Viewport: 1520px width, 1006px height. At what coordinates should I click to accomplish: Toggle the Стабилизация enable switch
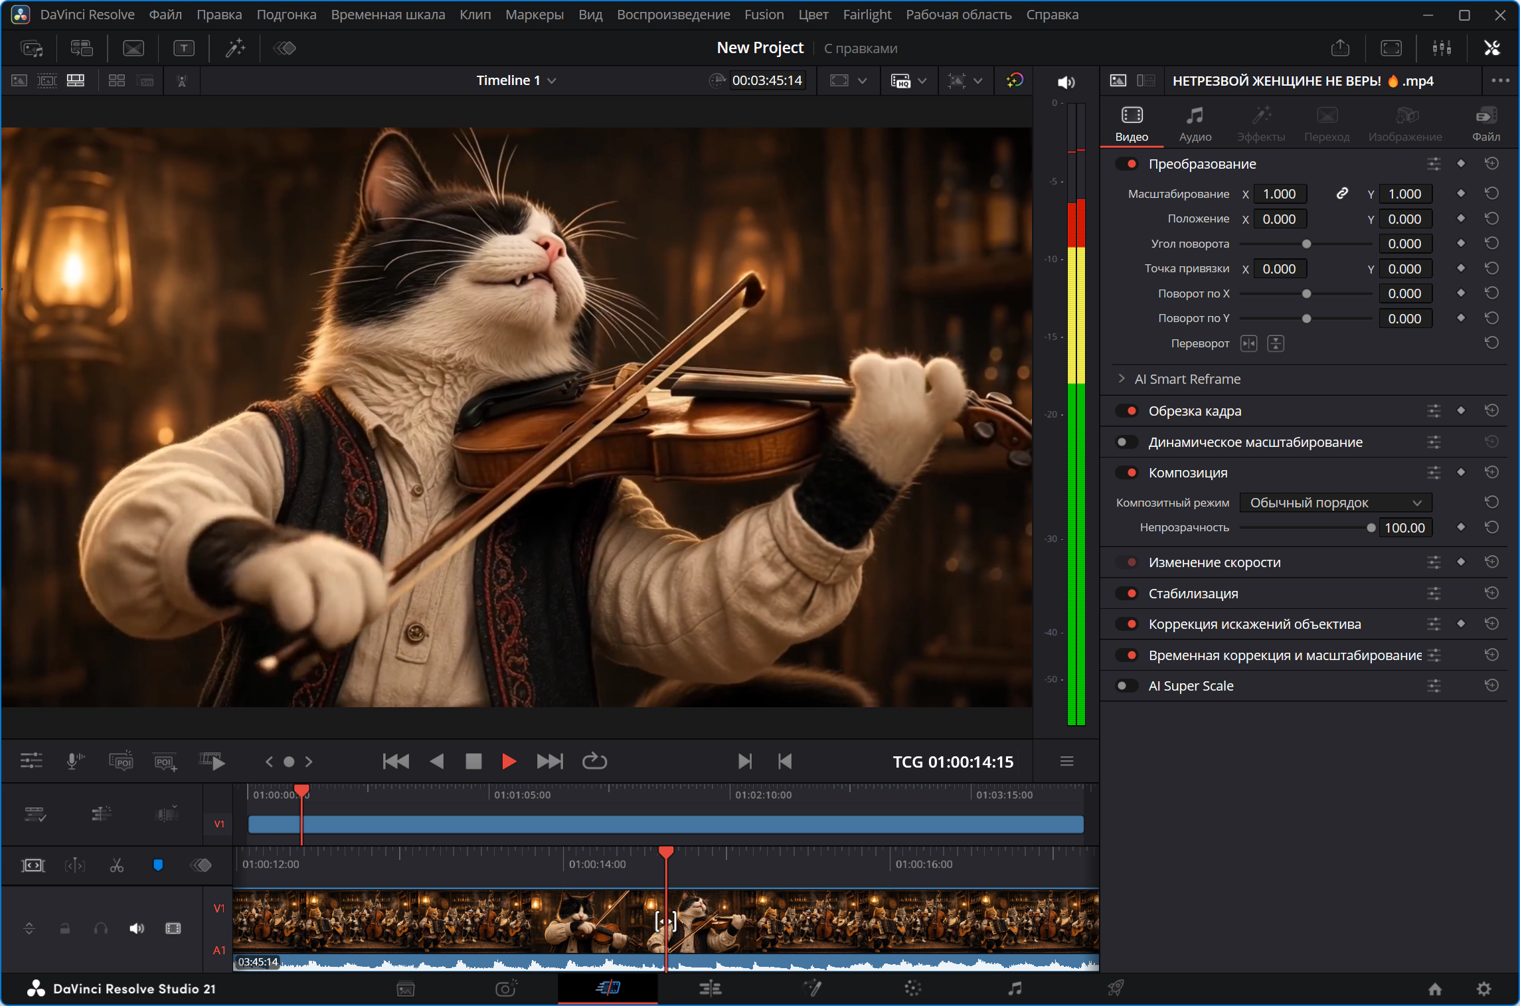[1127, 593]
